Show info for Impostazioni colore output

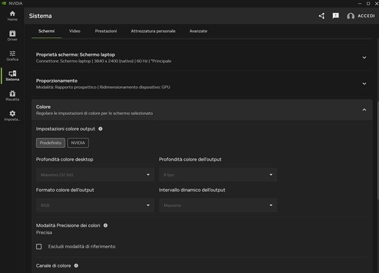[x=100, y=129]
